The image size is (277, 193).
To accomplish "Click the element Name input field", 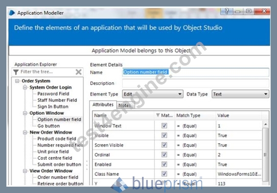I will point(196,72).
